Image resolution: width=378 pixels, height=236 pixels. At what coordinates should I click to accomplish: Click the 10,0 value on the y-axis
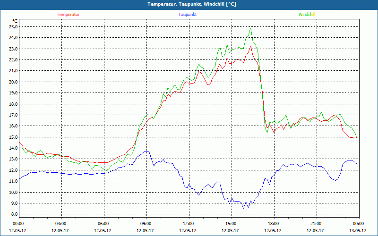pos(13,192)
